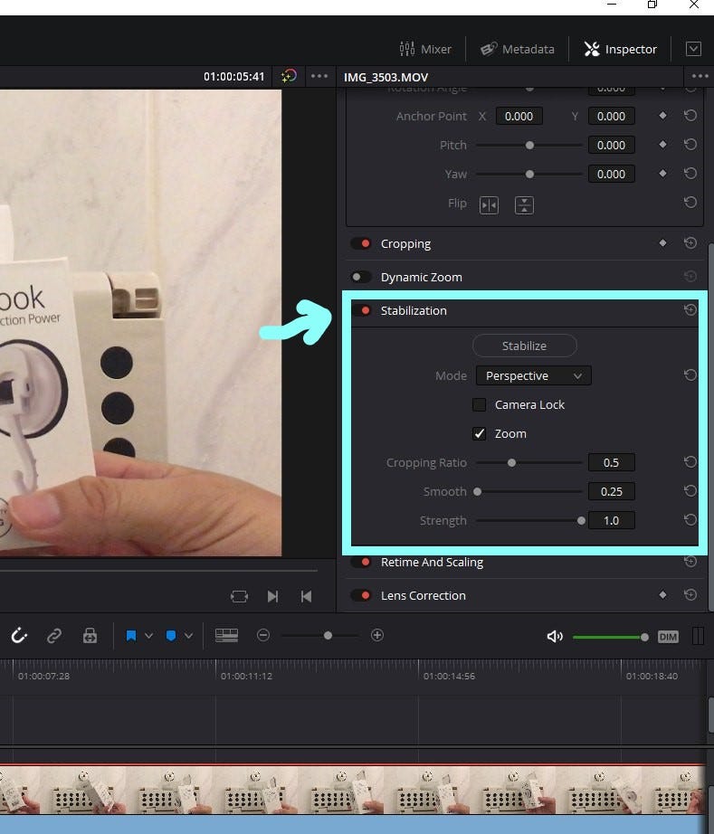This screenshot has width=714, height=834.
Task: Reset the stabilization Mode
Action: coord(690,375)
